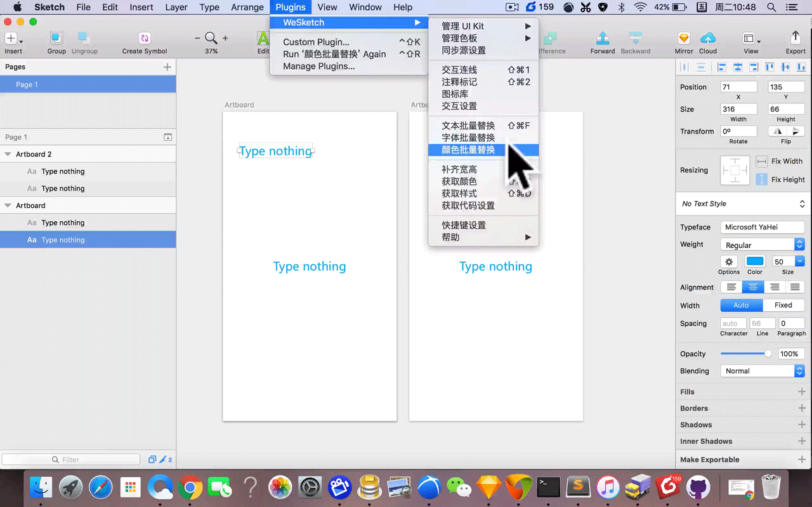Click the Forward arrange icon
This screenshot has height=507, width=812.
tap(603, 38)
